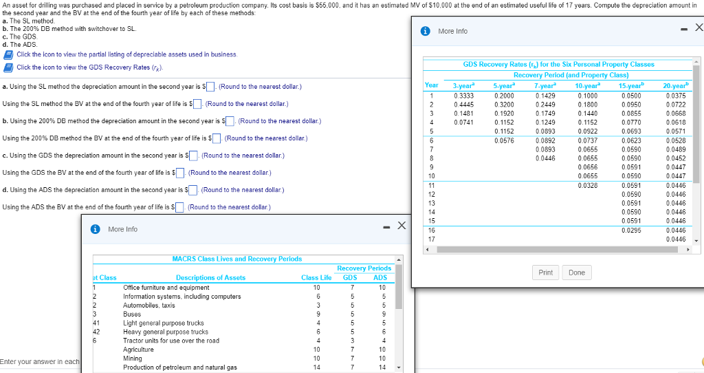Click 15-year rate 0.0295 for year 16
This screenshot has height=373, width=704.
631,230
